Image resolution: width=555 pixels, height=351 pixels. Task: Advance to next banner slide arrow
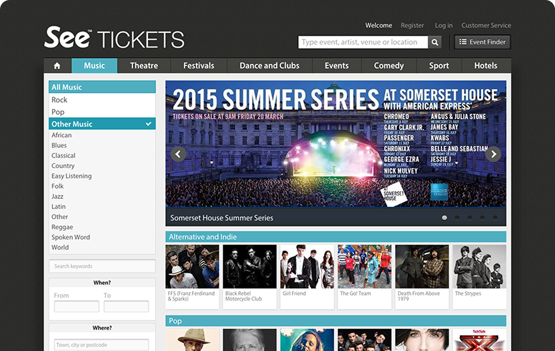point(493,154)
